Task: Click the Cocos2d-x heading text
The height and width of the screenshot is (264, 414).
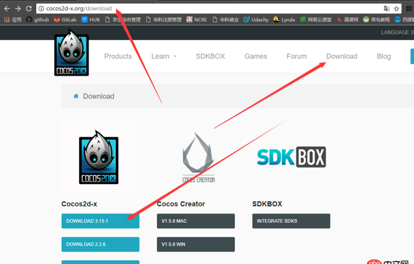Action: [79, 204]
